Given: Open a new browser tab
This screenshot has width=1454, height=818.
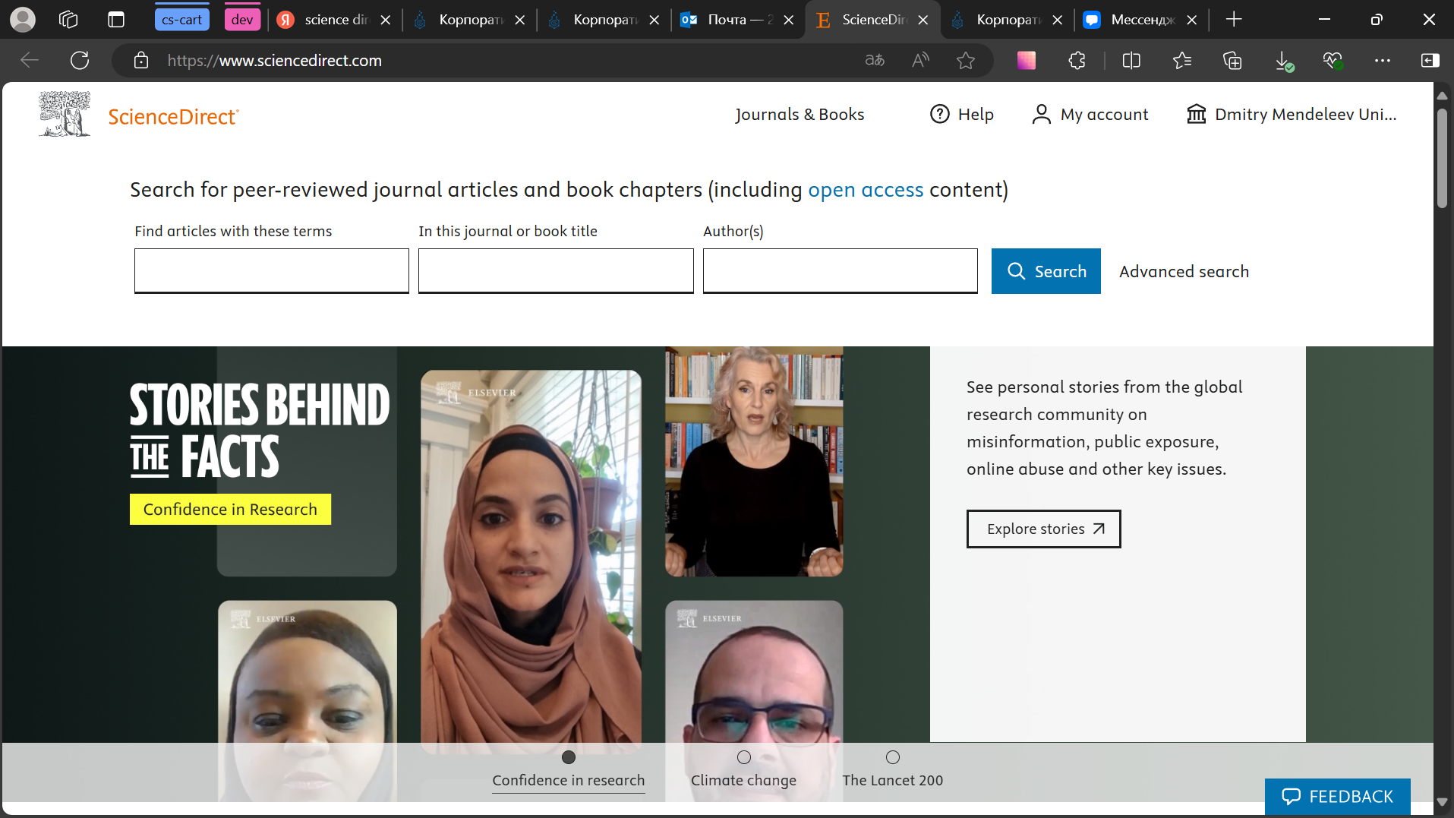Looking at the screenshot, I should [1234, 20].
